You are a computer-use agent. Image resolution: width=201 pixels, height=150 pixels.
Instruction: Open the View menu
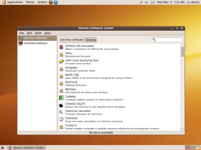pos(38,33)
